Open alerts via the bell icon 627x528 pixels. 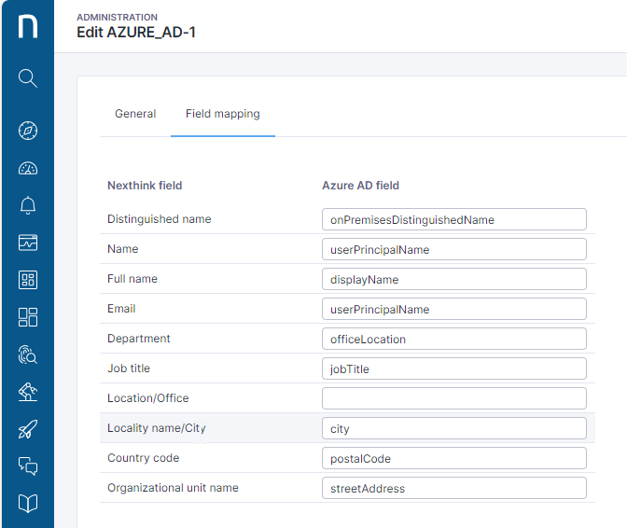coord(28,205)
